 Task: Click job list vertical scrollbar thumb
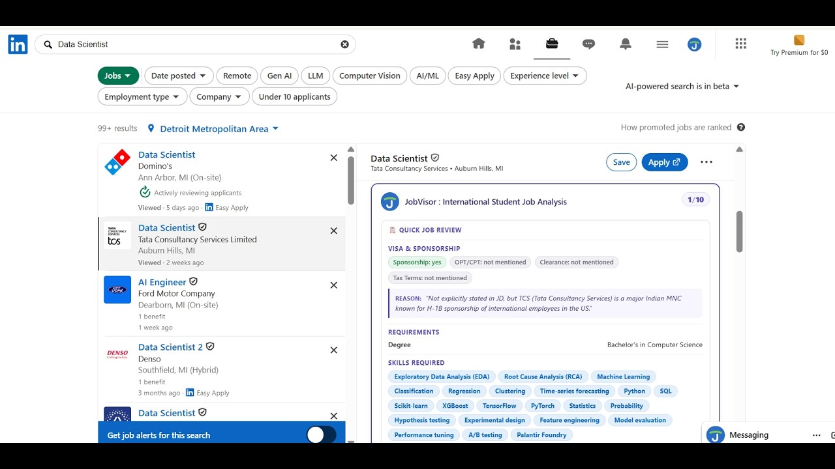[351, 180]
